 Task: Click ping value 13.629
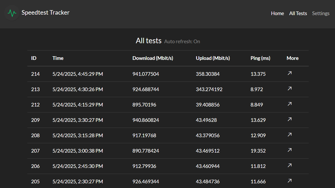258,120
